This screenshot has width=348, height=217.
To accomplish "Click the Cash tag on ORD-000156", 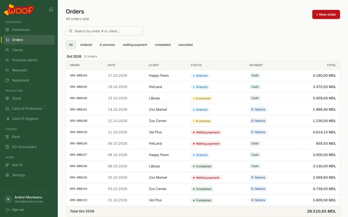I will (x=255, y=166).
